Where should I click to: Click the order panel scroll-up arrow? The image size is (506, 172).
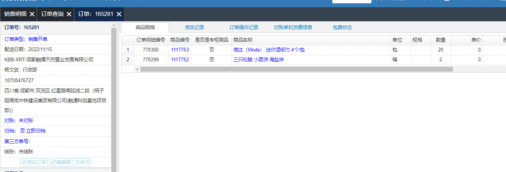pyautogui.click(x=114, y=25)
